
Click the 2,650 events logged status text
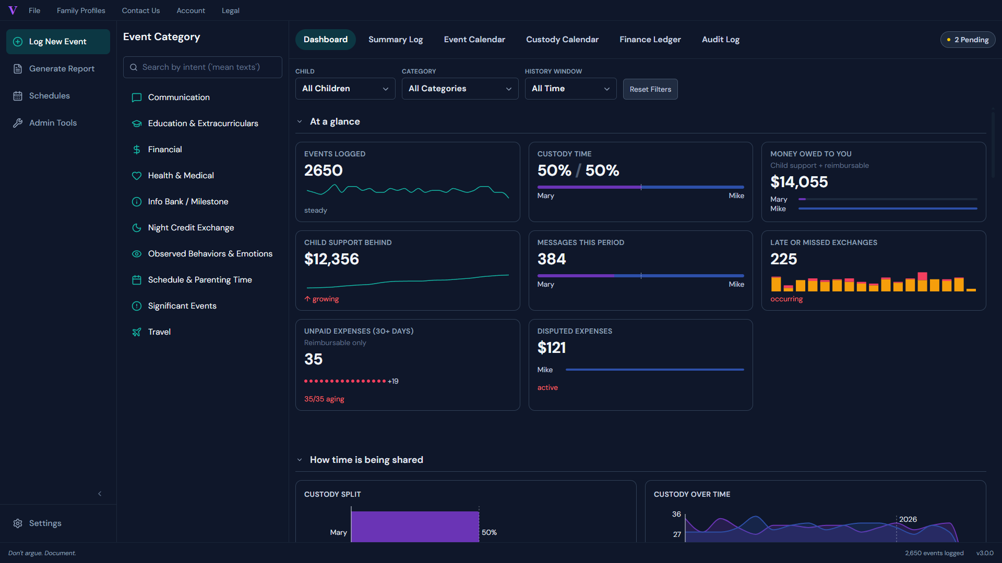(x=934, y=553)
